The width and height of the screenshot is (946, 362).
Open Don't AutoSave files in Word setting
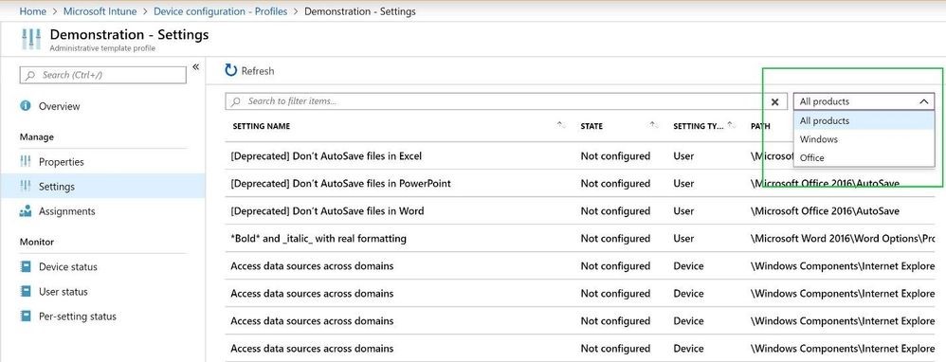point(327,210)
